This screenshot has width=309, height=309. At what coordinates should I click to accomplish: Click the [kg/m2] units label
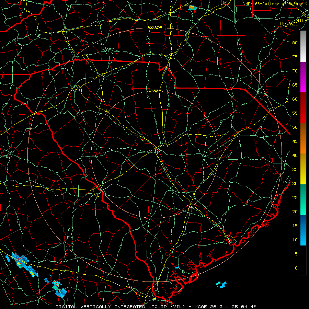point(289,24)
